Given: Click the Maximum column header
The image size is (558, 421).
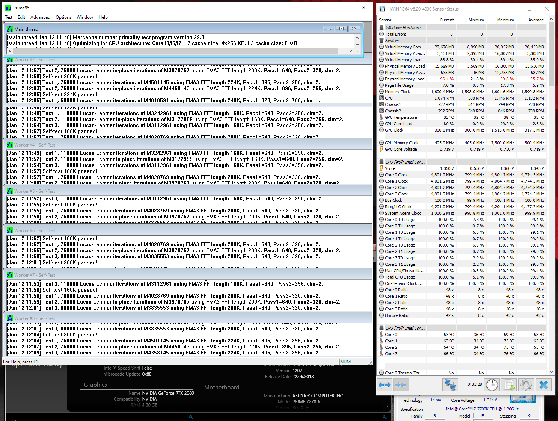Looking at the screenshot, I should 501,20.
